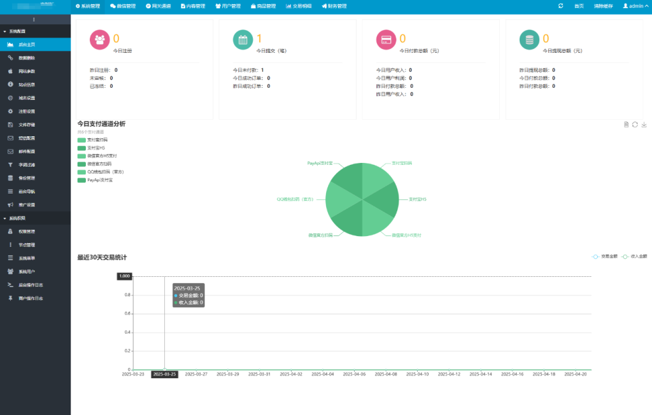
Task: Click the green calendar orders icon
Action: 243,39
